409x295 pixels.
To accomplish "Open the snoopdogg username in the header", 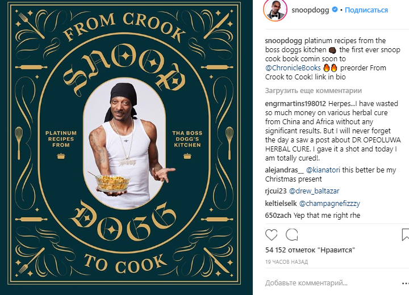I will point(310,10).
